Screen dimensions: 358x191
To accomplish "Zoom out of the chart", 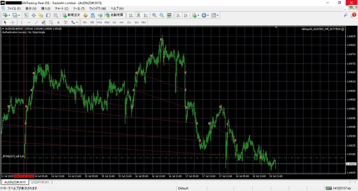I will click(162, 15).
